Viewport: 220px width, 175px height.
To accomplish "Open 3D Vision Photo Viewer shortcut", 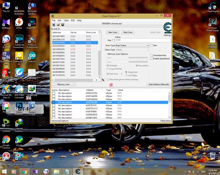I will [x=213, y=25].
